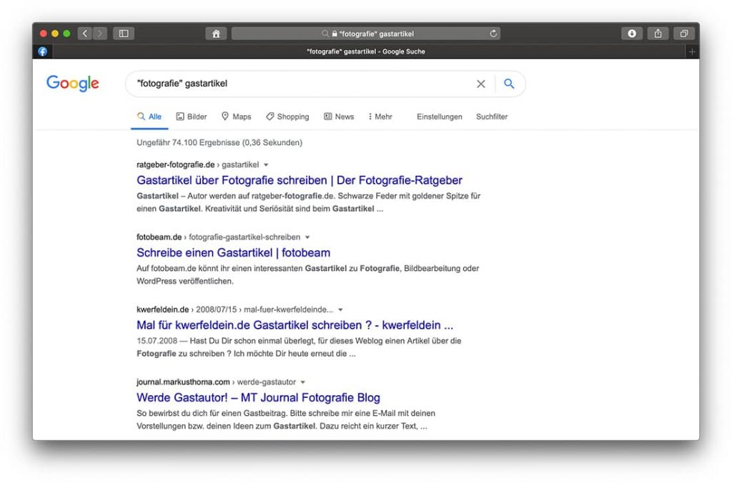Click the forward navigation arrow
This screenshot has width=732, height=483.
[100, 34]
